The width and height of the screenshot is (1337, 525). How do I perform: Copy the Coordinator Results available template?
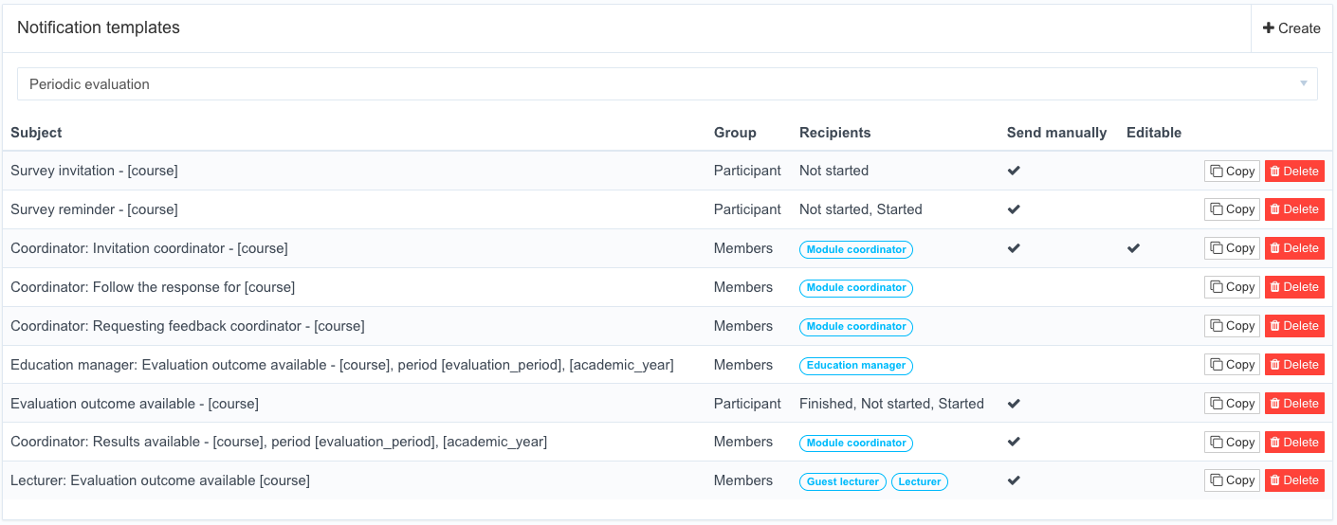(x=1232, y=443)
